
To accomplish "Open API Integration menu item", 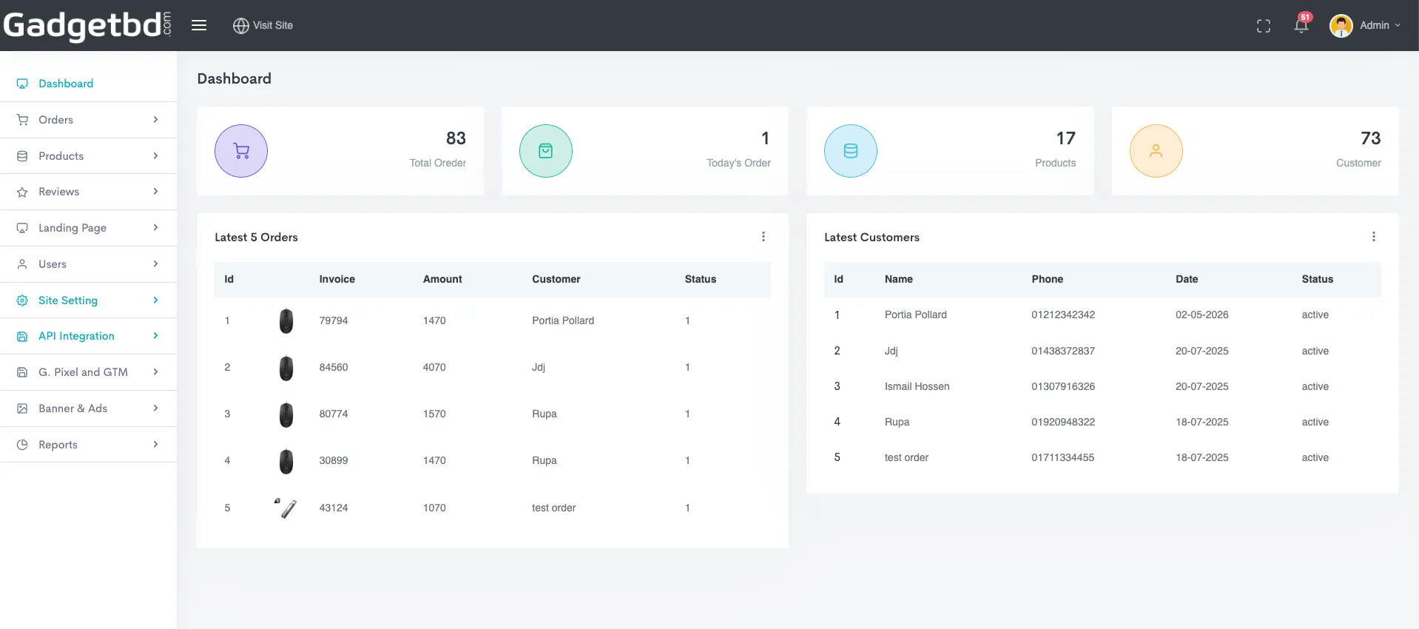I will [88, 336].
